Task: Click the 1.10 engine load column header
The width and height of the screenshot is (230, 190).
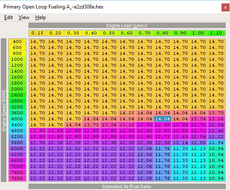Action: click(x=216, y=33)
